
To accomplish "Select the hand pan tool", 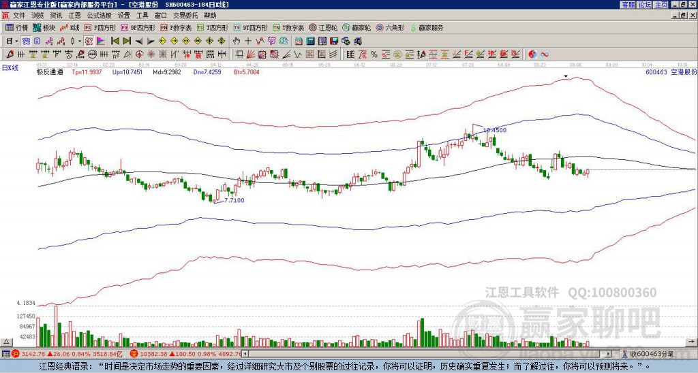I will 236,41.
